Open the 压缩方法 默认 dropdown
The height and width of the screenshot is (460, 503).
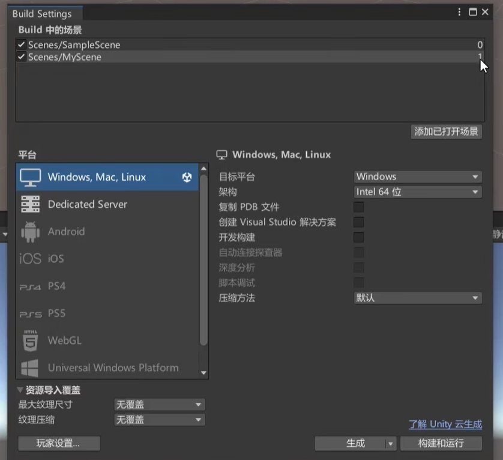418,298
